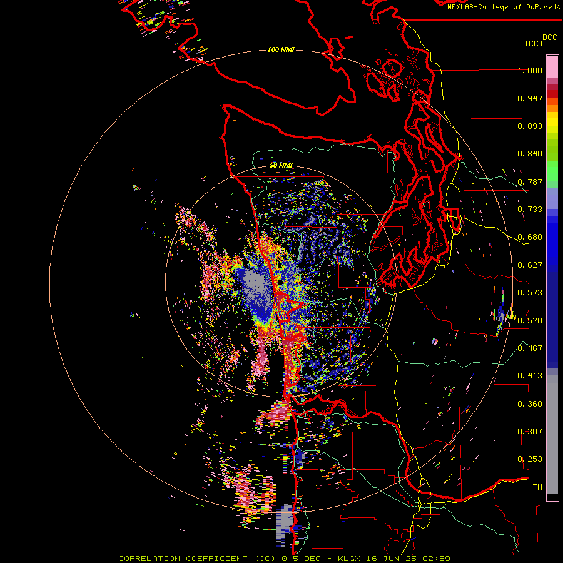Viewport: 563px width, 563px height.
Task: Click the 0.680 legend value
Action: (x=530, y=237)
